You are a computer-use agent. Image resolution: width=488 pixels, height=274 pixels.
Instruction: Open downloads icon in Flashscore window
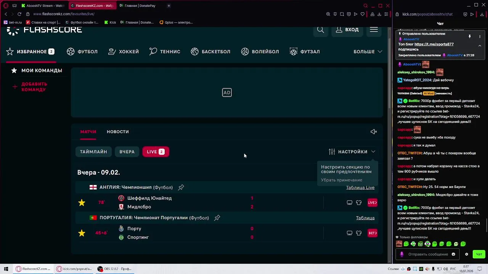[x=379, y=14]
